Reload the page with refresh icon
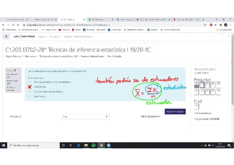The image size is (234, 165). click(13, 25)
